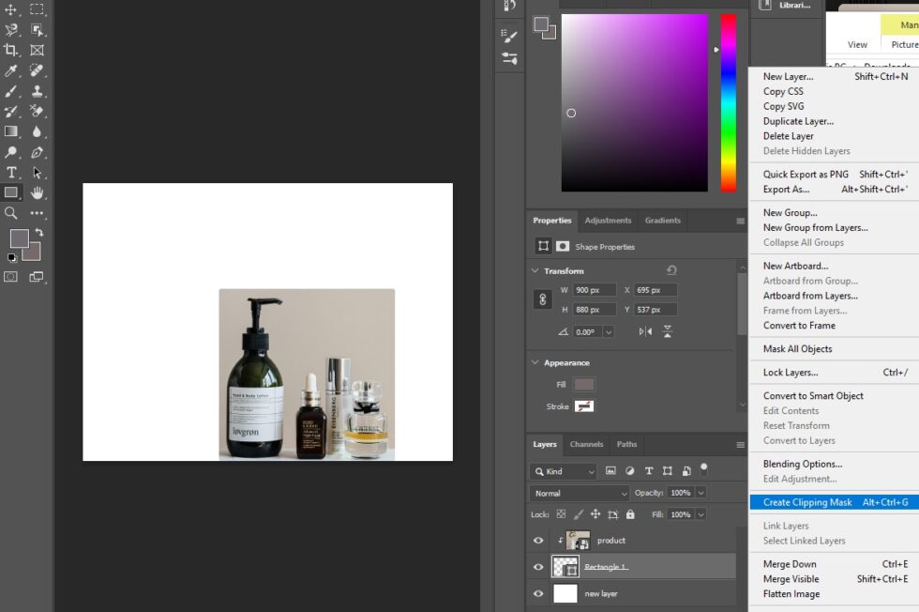Click the flip horizontal icon in Transform
Screen dimensions: 919x612
click(x=645, y=331)
